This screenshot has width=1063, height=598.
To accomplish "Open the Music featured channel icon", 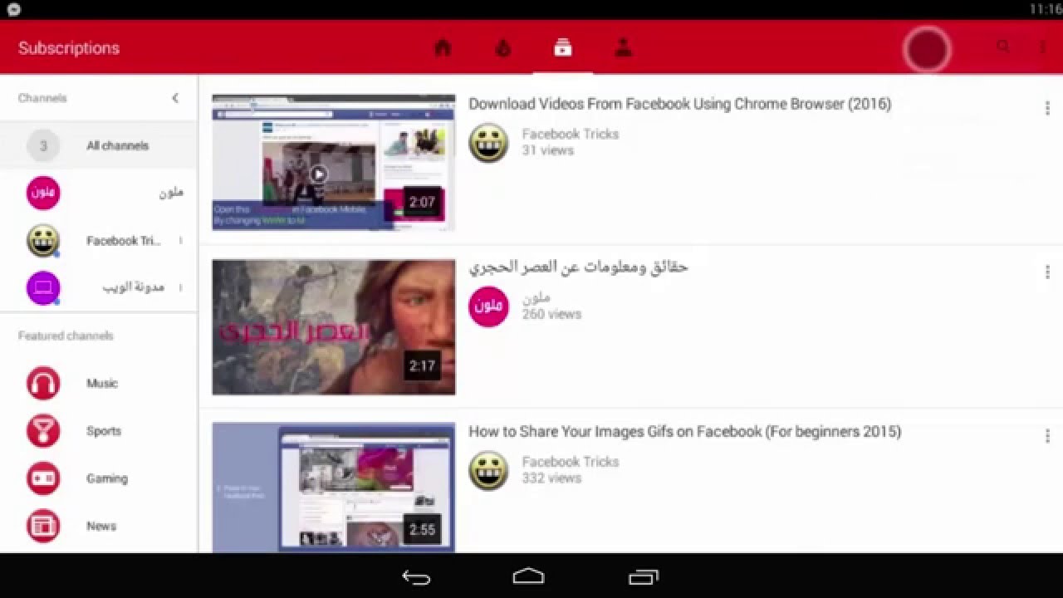I will [x=43, y=384].
